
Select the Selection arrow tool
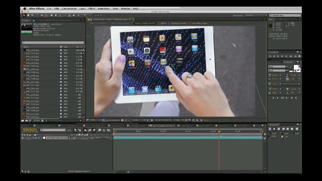pos(24,15)
